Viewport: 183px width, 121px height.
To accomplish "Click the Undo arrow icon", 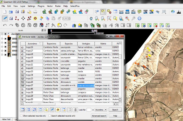I will pos(4,25).
